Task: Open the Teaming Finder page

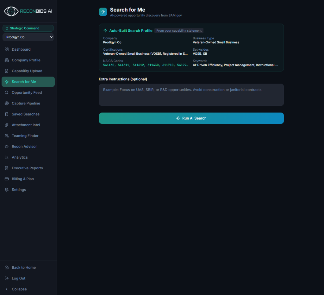Action: (28, 136)
